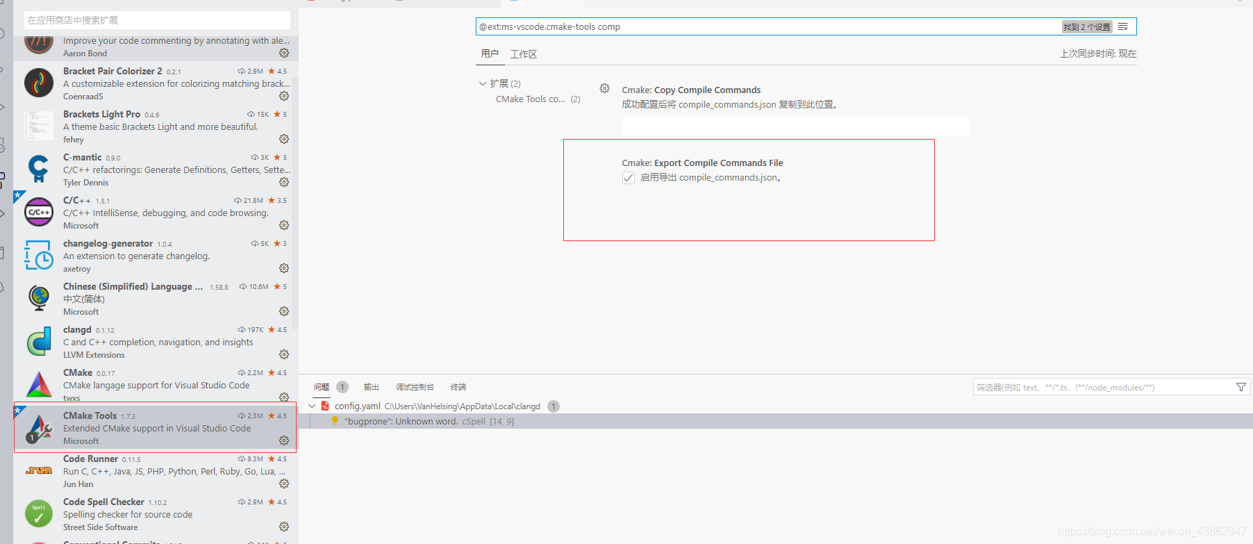Open gear menu for changelog-generator extension

284,268
